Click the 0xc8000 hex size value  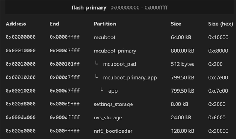(218, 51)
